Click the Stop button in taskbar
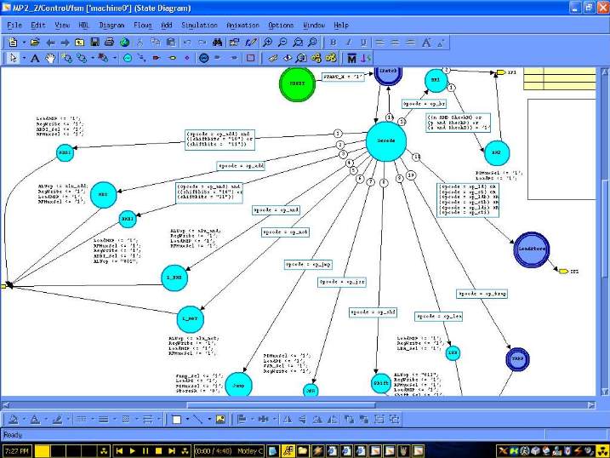 click(x=158, y=451)
